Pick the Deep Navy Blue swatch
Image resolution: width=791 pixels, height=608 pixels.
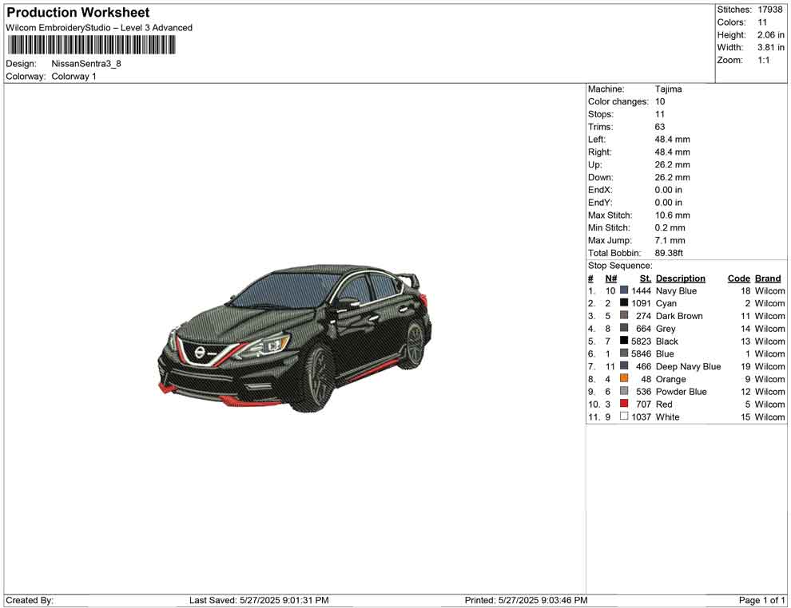624,365
